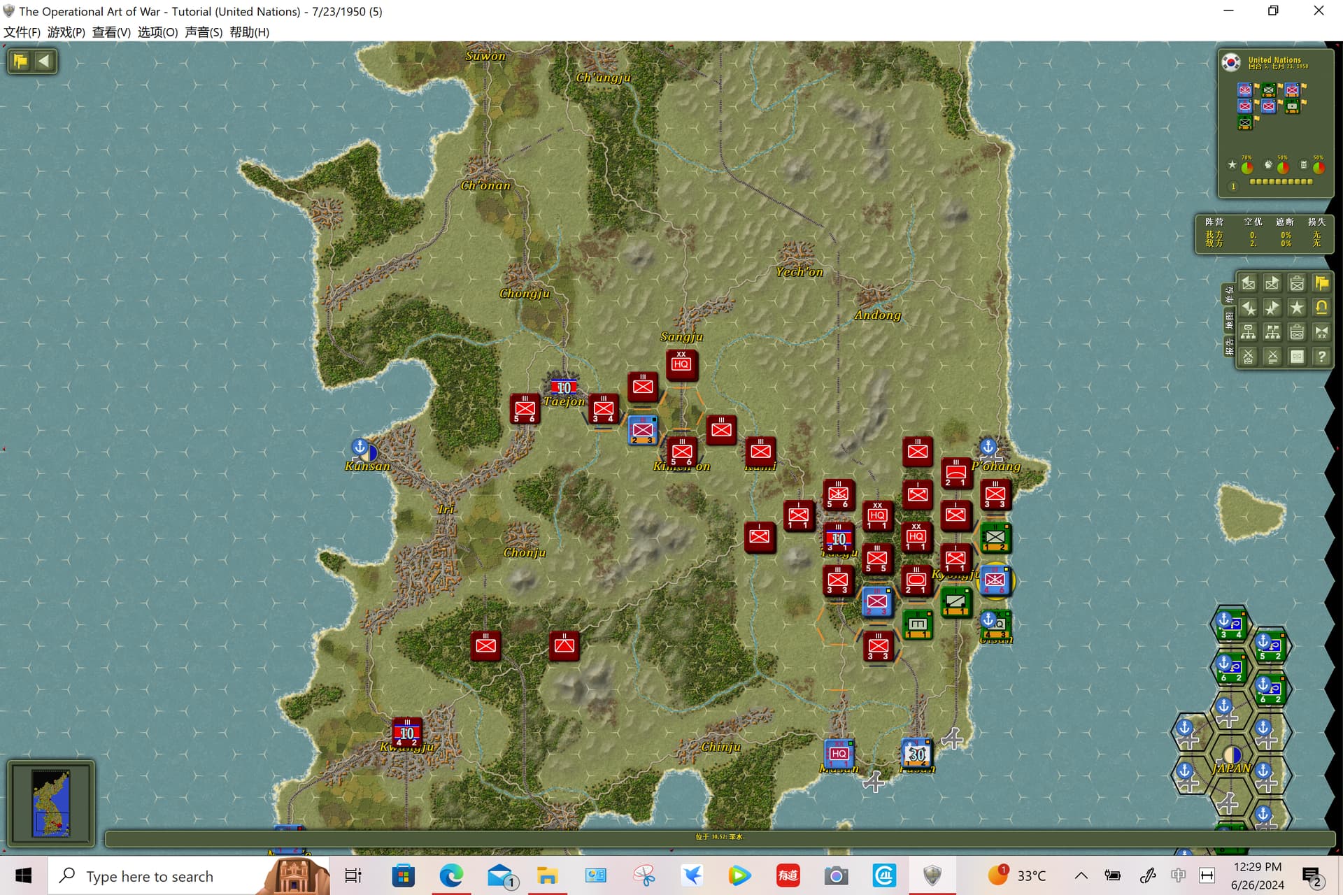Switch to the 报告 control tab

pos(1229,347)
